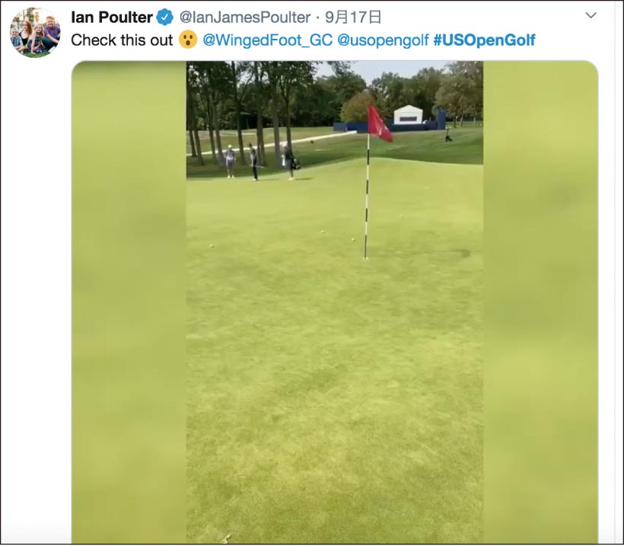
Task: Click the @IanJamesPoulter handle
Action: (245, 17)
